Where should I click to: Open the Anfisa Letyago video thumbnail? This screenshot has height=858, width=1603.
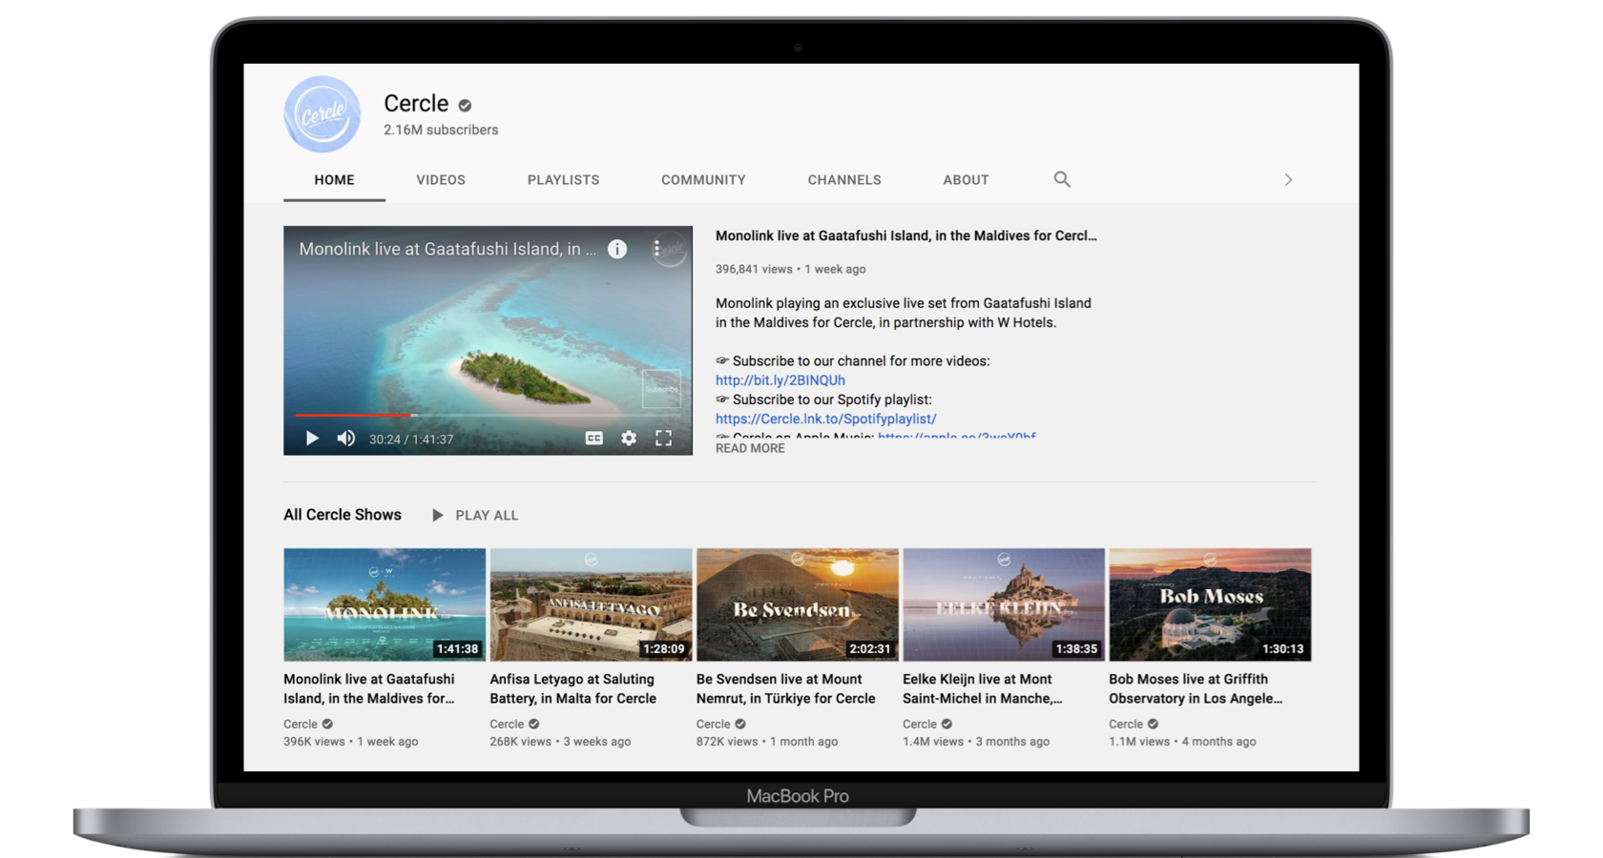click(591, 604)
